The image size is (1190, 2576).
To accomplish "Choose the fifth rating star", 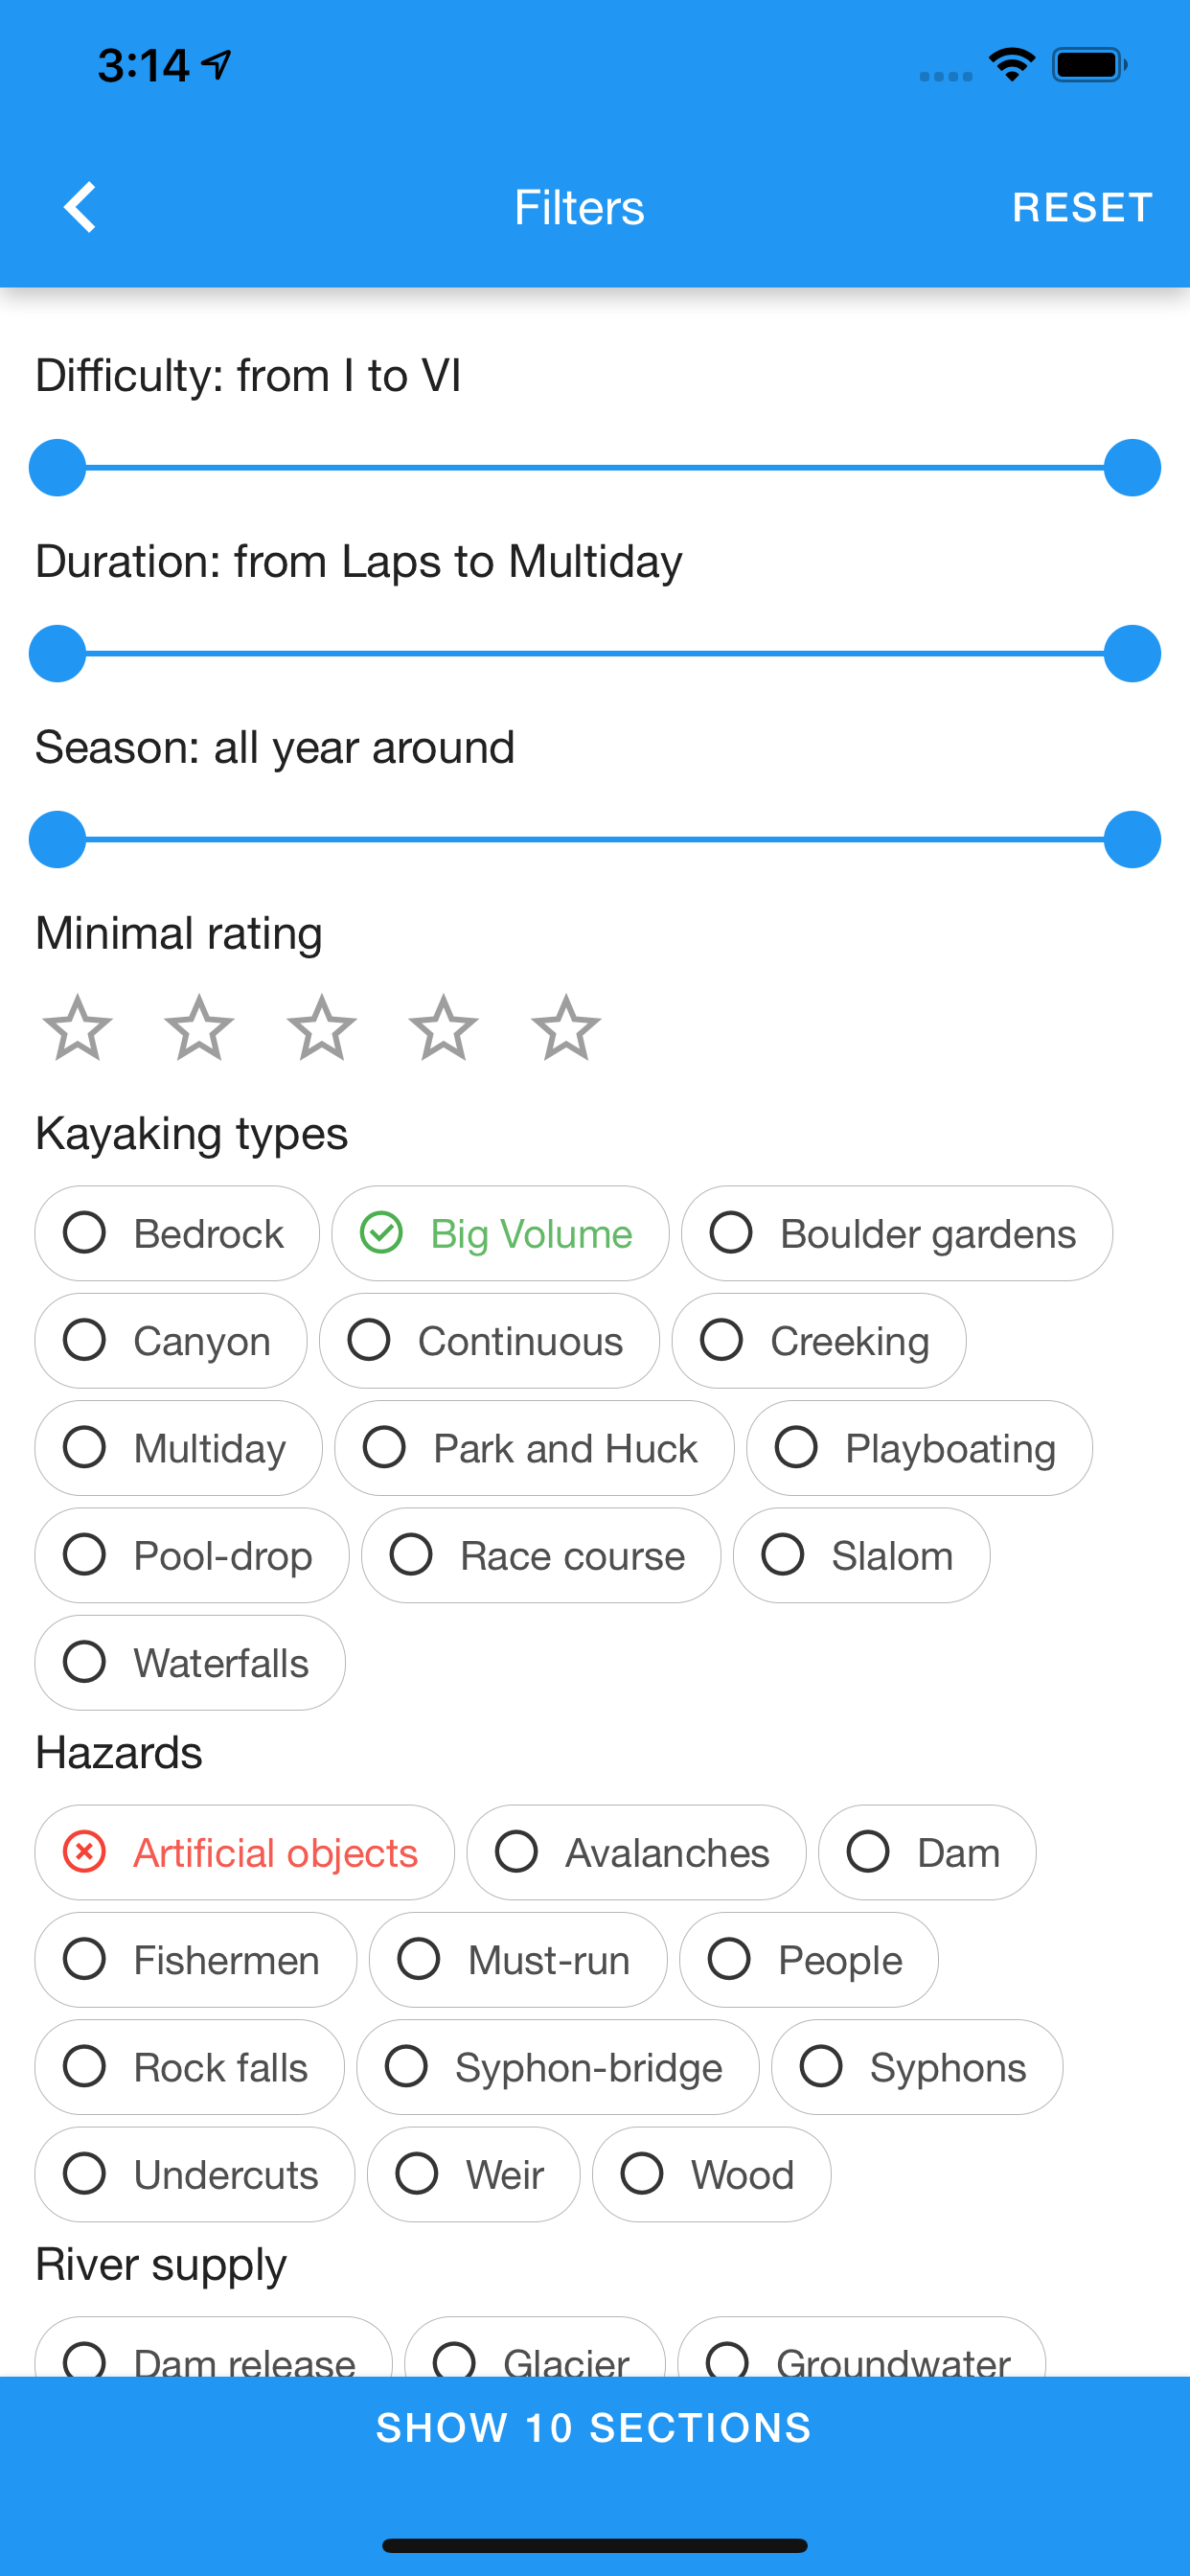I will pyautogui.click(x=565, y=1027).
